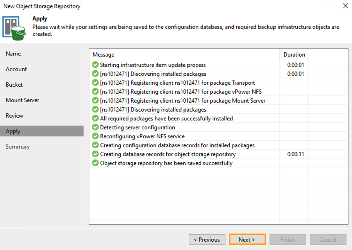Open the 'Mount Server' step

pos(22,100)
